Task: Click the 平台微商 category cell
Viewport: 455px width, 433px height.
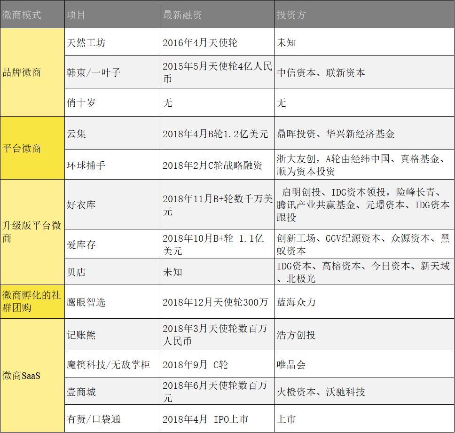Action: click(31, 148)
